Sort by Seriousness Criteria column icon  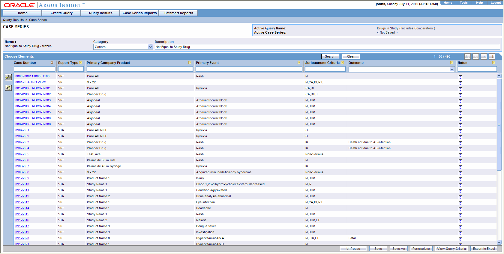point(342,63)
